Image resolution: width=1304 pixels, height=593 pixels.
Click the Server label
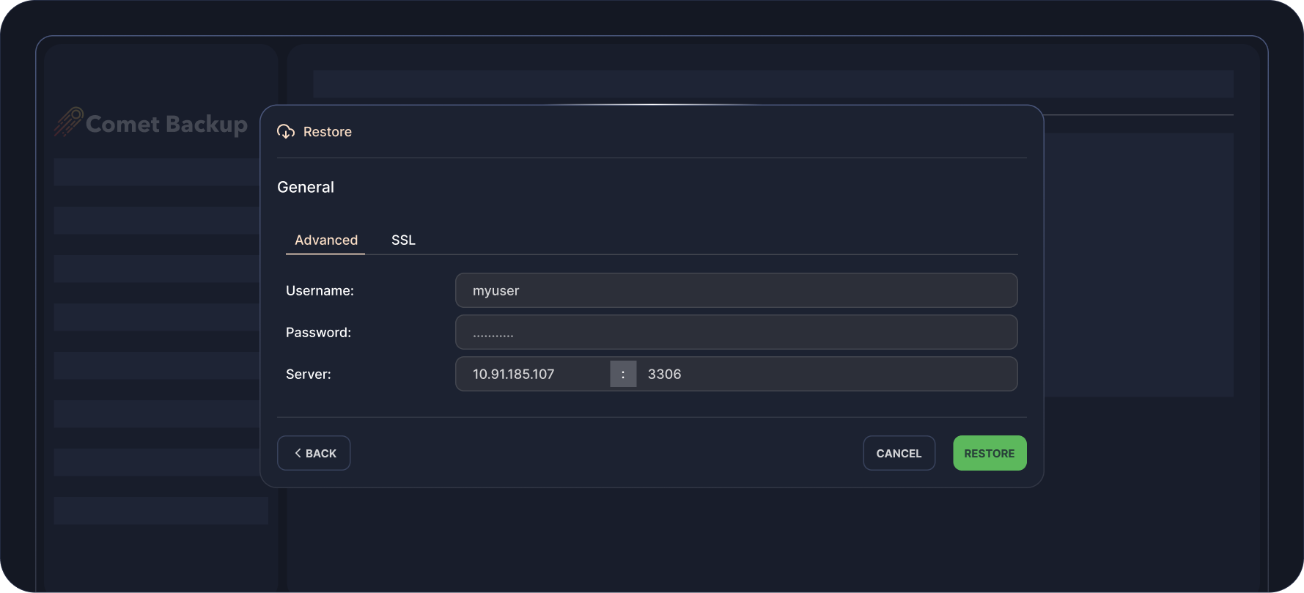(x=309, y=375)
